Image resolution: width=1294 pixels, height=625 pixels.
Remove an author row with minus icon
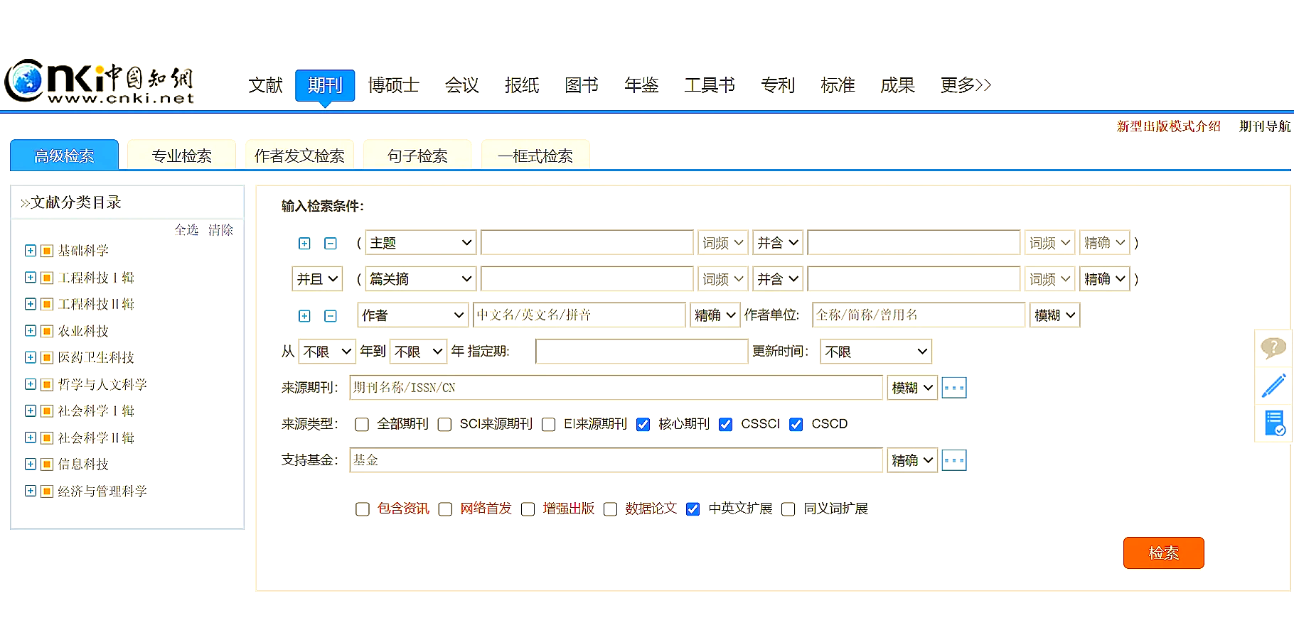point(331,316)
